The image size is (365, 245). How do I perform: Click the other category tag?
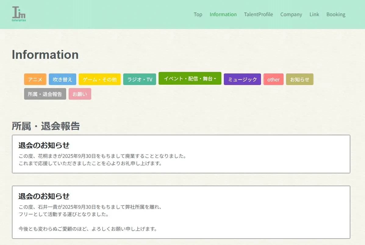[x=273, y=79]
